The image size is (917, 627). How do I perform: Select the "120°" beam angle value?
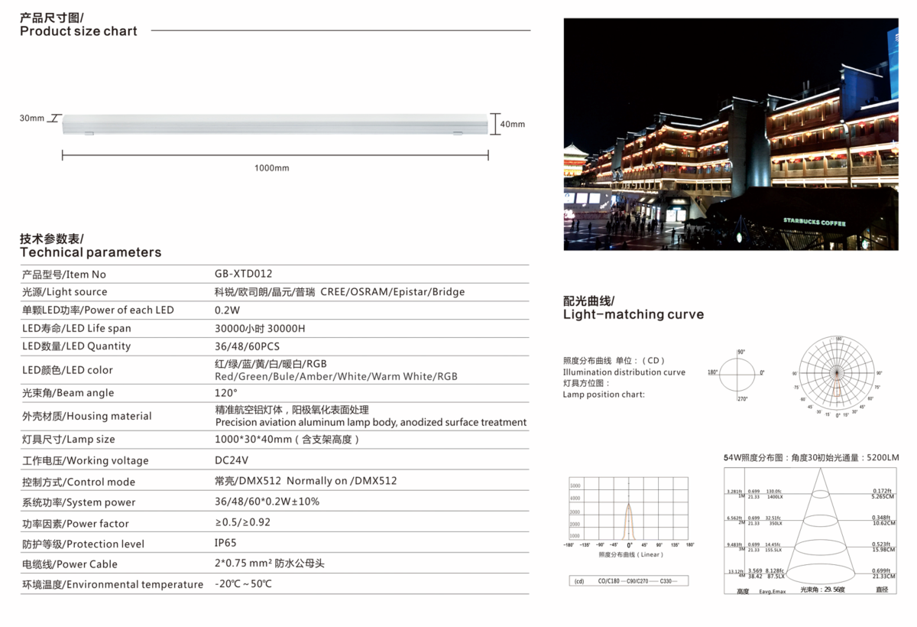coord(226,392)
